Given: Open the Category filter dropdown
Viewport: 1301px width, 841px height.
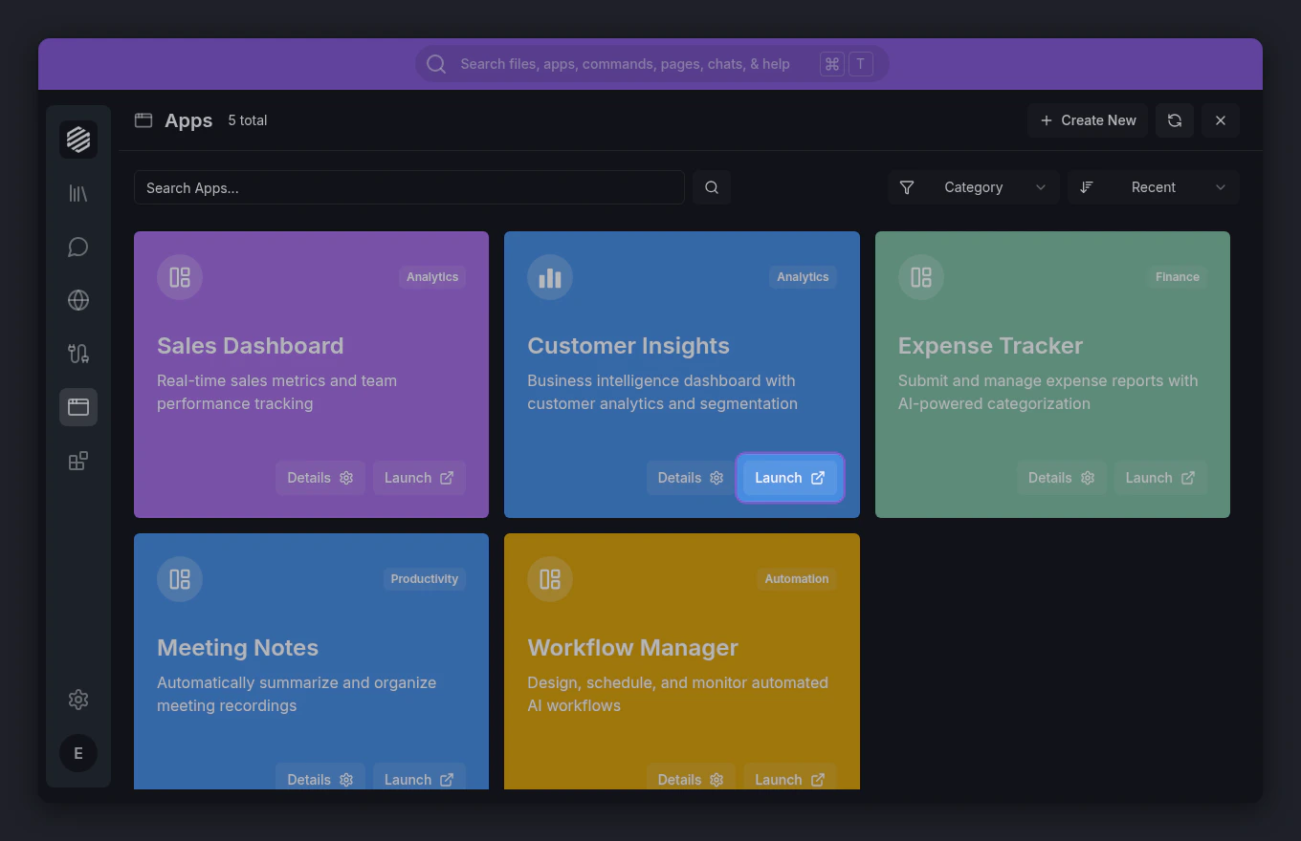Looking at the screenshot, I should click(x=974, y=187).
